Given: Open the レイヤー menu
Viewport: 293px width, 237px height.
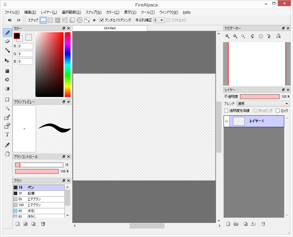Looking at the screenshot, I should (48, 12).
